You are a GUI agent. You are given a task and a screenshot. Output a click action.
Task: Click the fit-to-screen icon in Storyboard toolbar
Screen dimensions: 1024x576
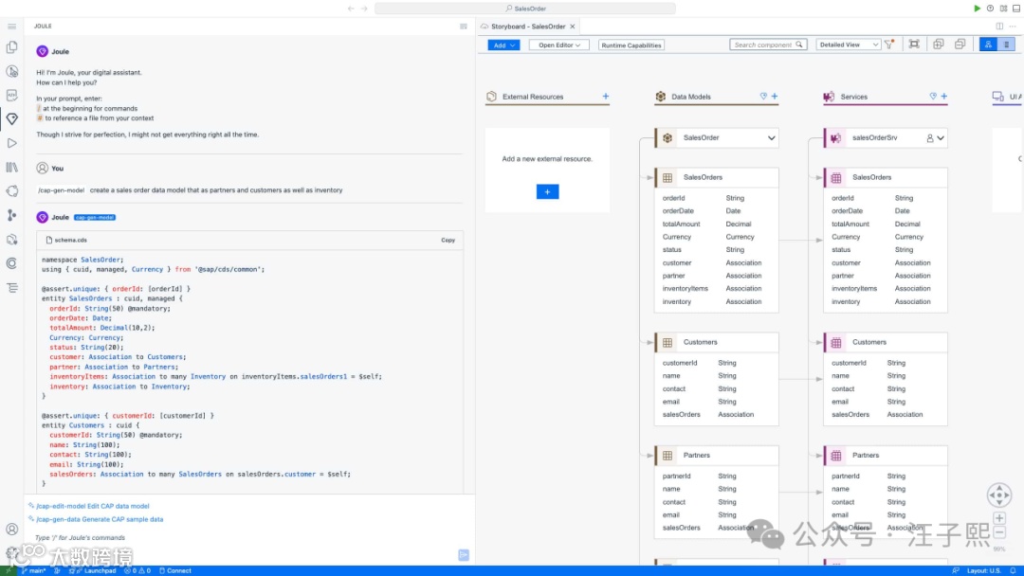pyautogui.click(x=914, y=45)
